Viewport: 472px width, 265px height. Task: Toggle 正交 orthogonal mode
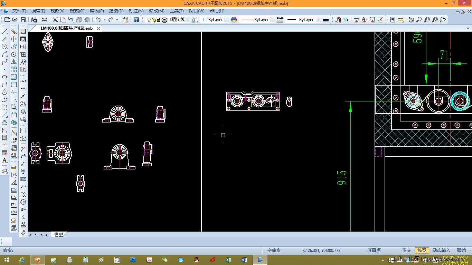pyautogui.click(x=407, y=250)
